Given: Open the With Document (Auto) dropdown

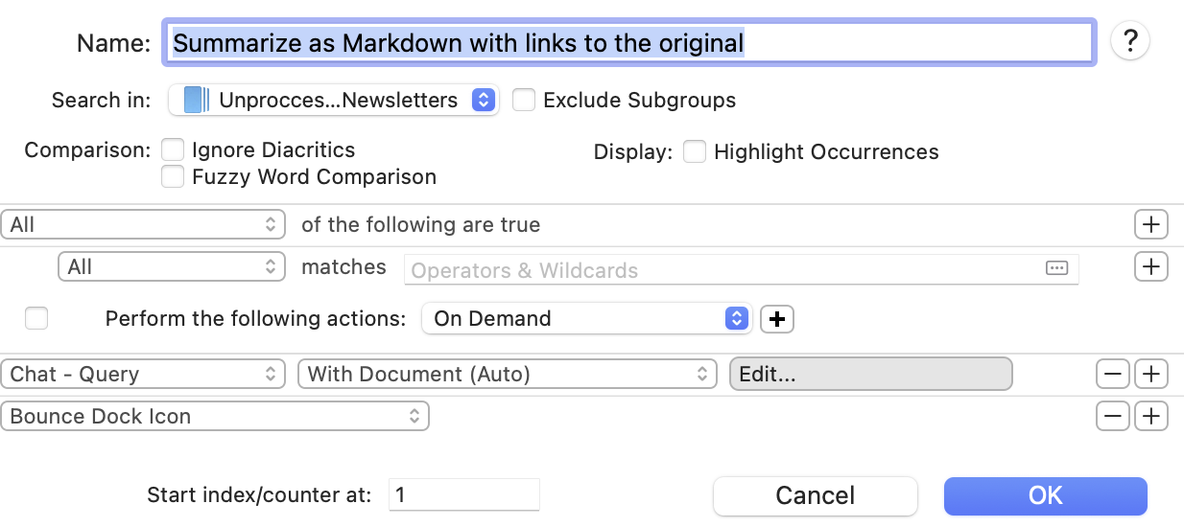Looking at the screenshot, I should coord(508,375).
